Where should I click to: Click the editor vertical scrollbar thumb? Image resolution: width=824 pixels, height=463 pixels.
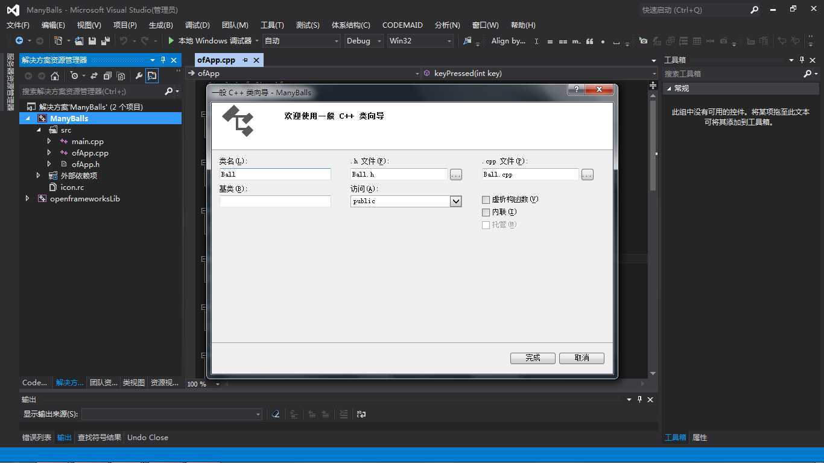coord(653,146)
